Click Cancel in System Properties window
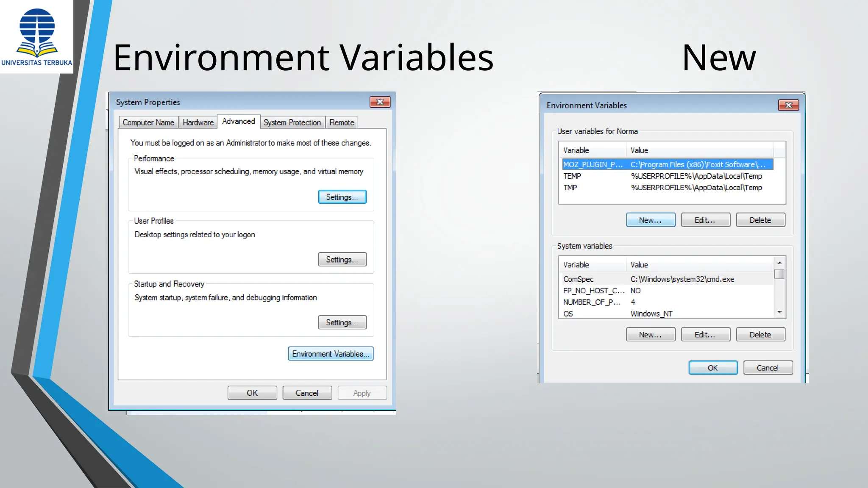This screenshot has width=868, height=488. (307, 393)
